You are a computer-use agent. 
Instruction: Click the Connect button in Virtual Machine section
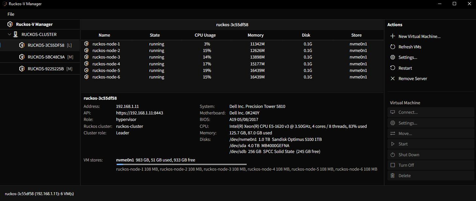tap(431, 112)
